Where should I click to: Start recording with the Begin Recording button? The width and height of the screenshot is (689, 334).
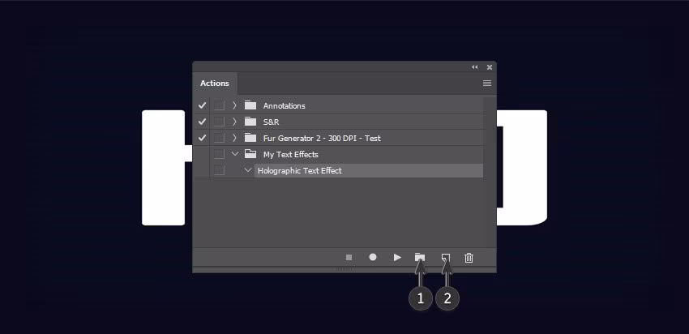pos(373,257)
